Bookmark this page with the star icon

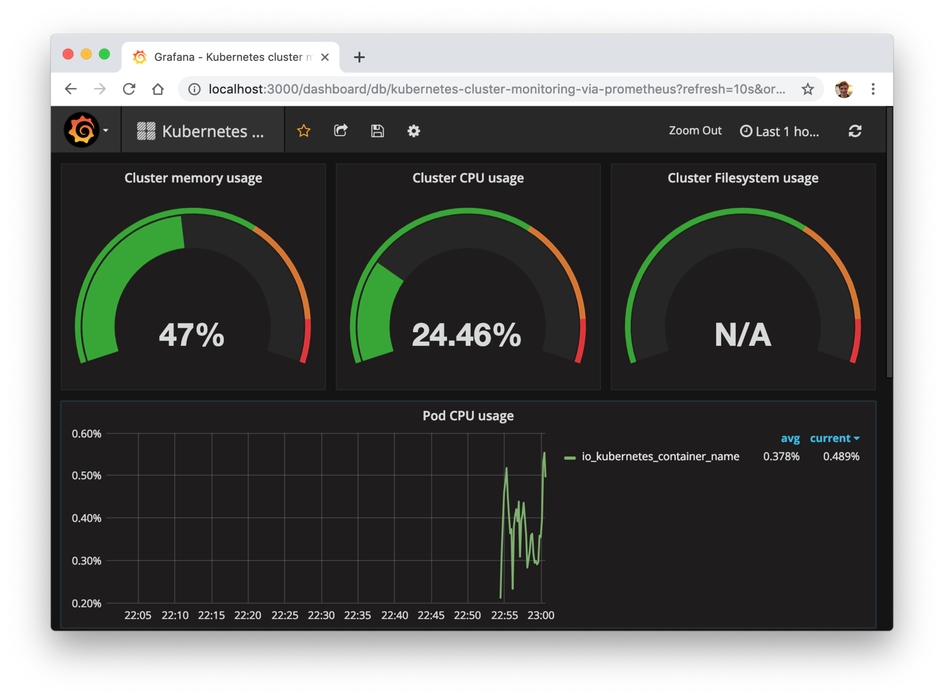click(x=808, y=89)
